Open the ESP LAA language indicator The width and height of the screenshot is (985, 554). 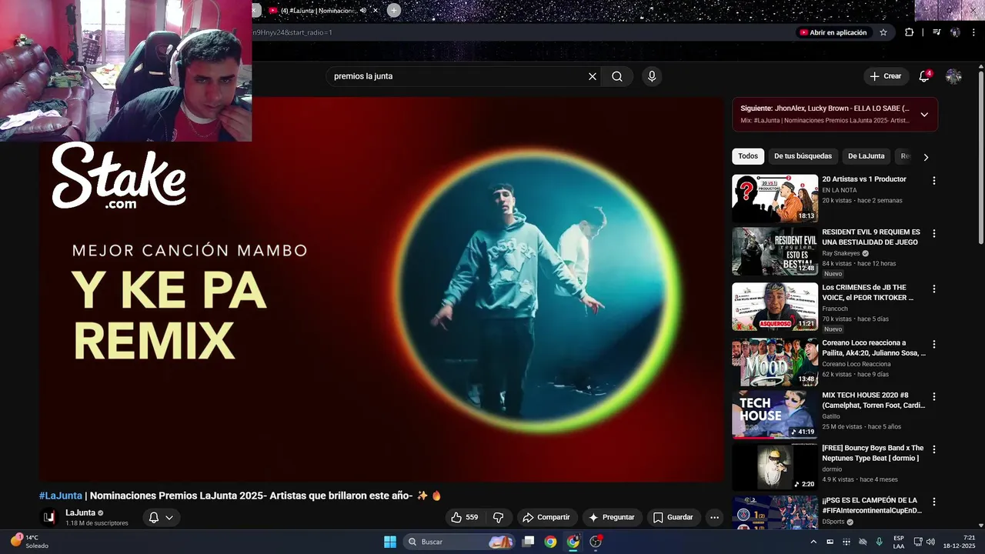[899, 542]
